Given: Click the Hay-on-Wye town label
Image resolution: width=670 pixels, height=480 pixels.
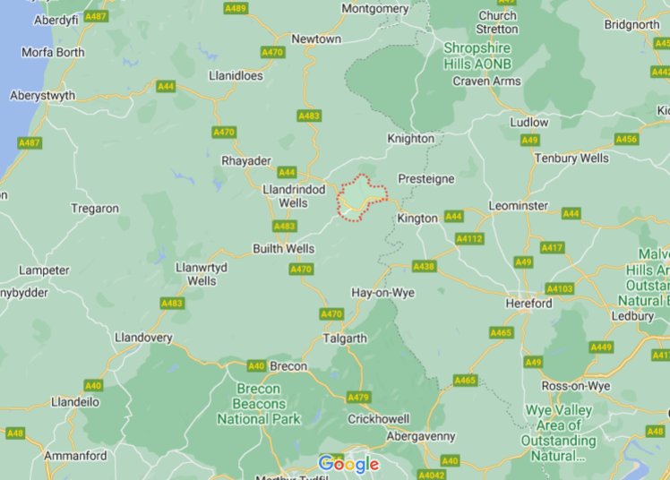Looking at the screenshot, I should (x=382, y=293).
